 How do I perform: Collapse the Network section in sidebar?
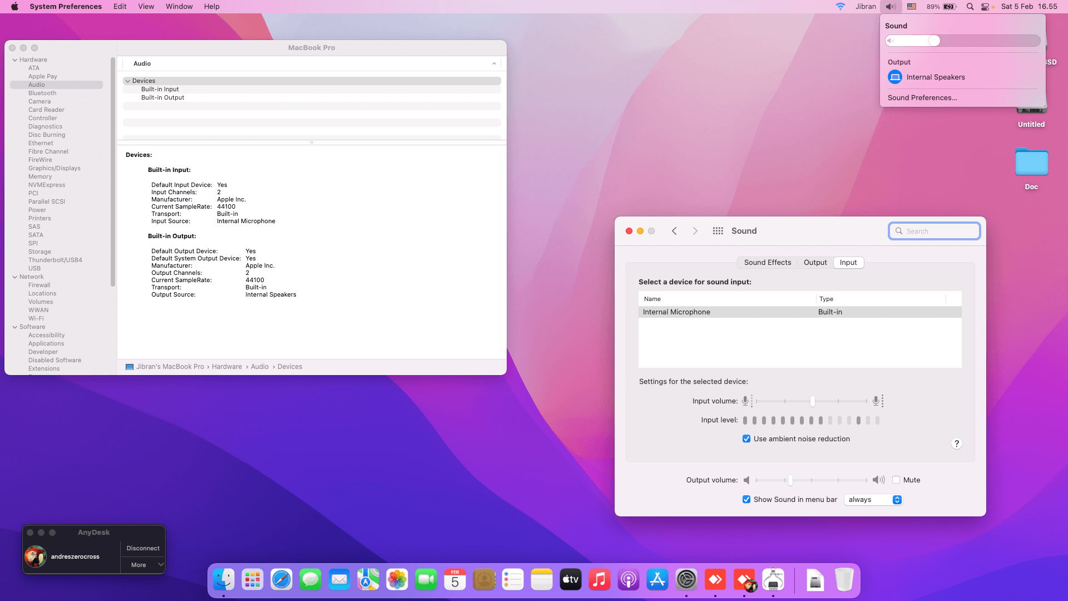[x=15, y=277]
